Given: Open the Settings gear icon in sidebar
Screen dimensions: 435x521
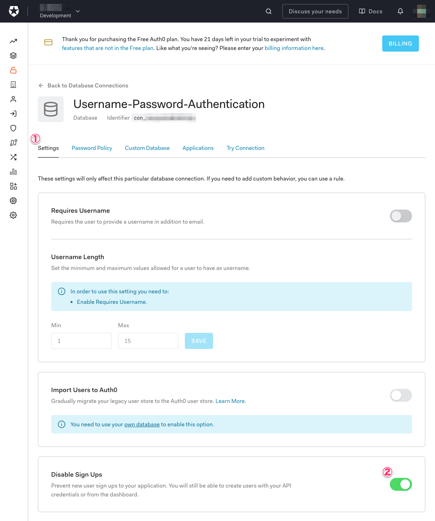Looking at the screenshot, I should [x=13, y=215].
